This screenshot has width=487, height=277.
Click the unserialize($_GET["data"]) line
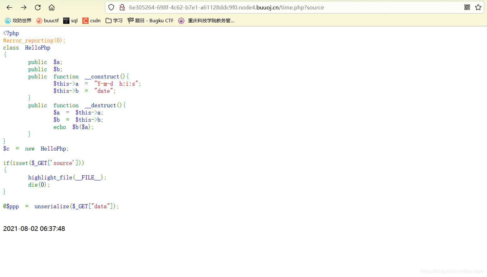click(61, 206)
